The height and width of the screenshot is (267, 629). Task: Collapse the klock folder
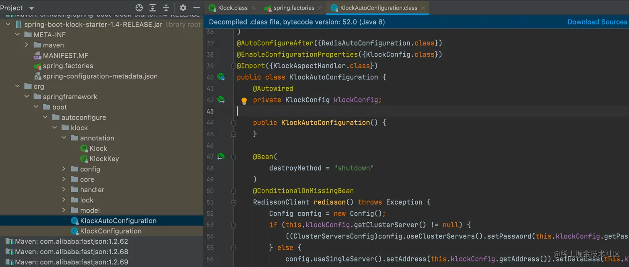tap(54, 127)
